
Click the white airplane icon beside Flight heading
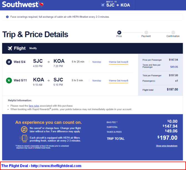tap(10, 48)
